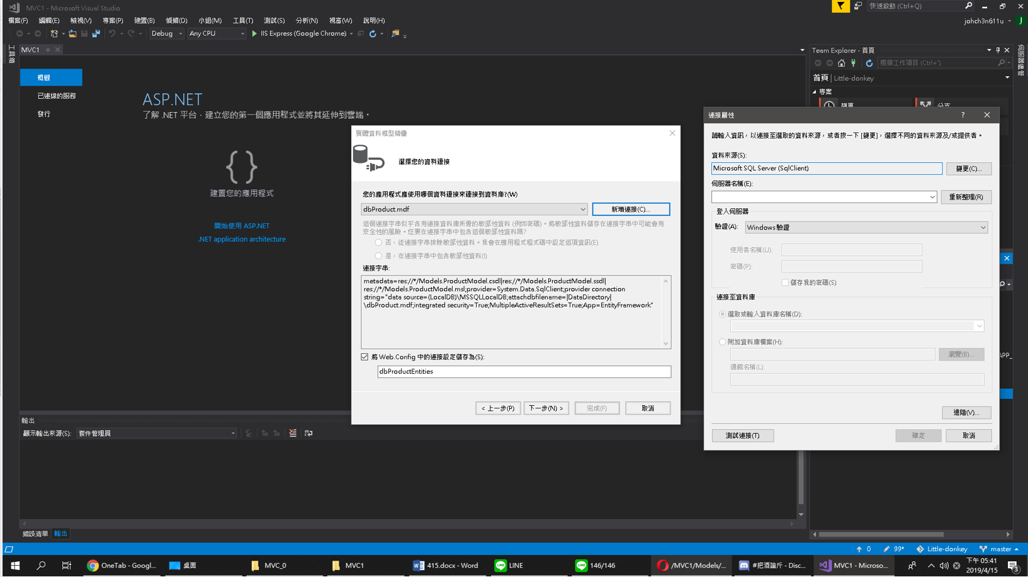Collapse the project section in Team Explorer

coord(814,92)
